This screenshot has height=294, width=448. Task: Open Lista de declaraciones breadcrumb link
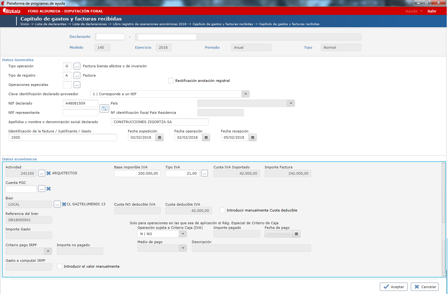(89, 24)
